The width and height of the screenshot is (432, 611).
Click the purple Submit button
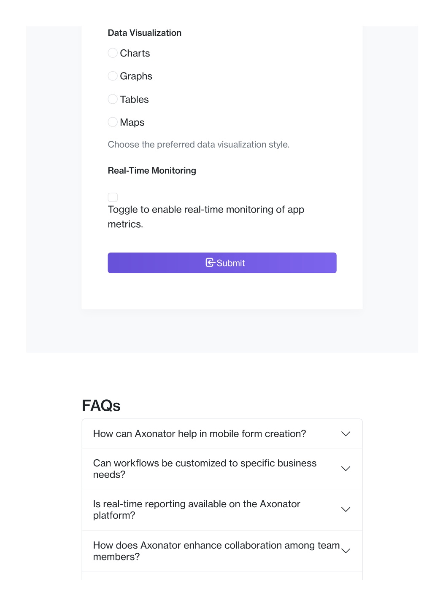222,263
